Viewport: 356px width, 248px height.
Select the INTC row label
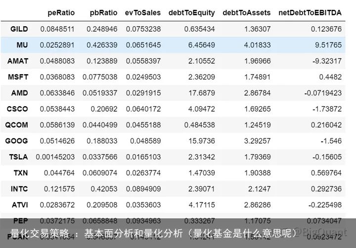pos(19,189)
